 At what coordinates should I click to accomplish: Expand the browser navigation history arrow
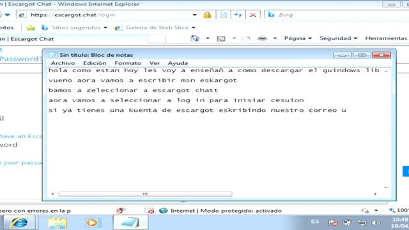pyautogui.click(x=8, y=15)
